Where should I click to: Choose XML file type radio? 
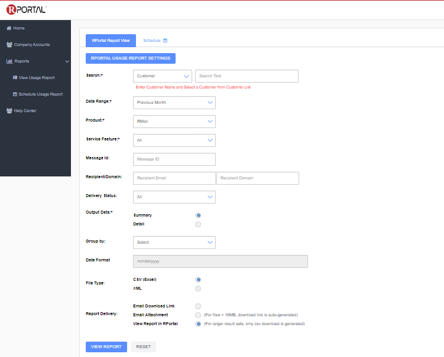(198, 289)
